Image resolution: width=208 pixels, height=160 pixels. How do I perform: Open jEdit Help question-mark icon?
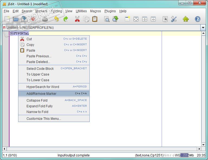click(197, 19)
